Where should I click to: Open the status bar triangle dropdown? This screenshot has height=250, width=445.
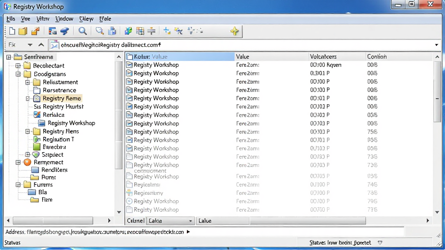pos(380,243)
